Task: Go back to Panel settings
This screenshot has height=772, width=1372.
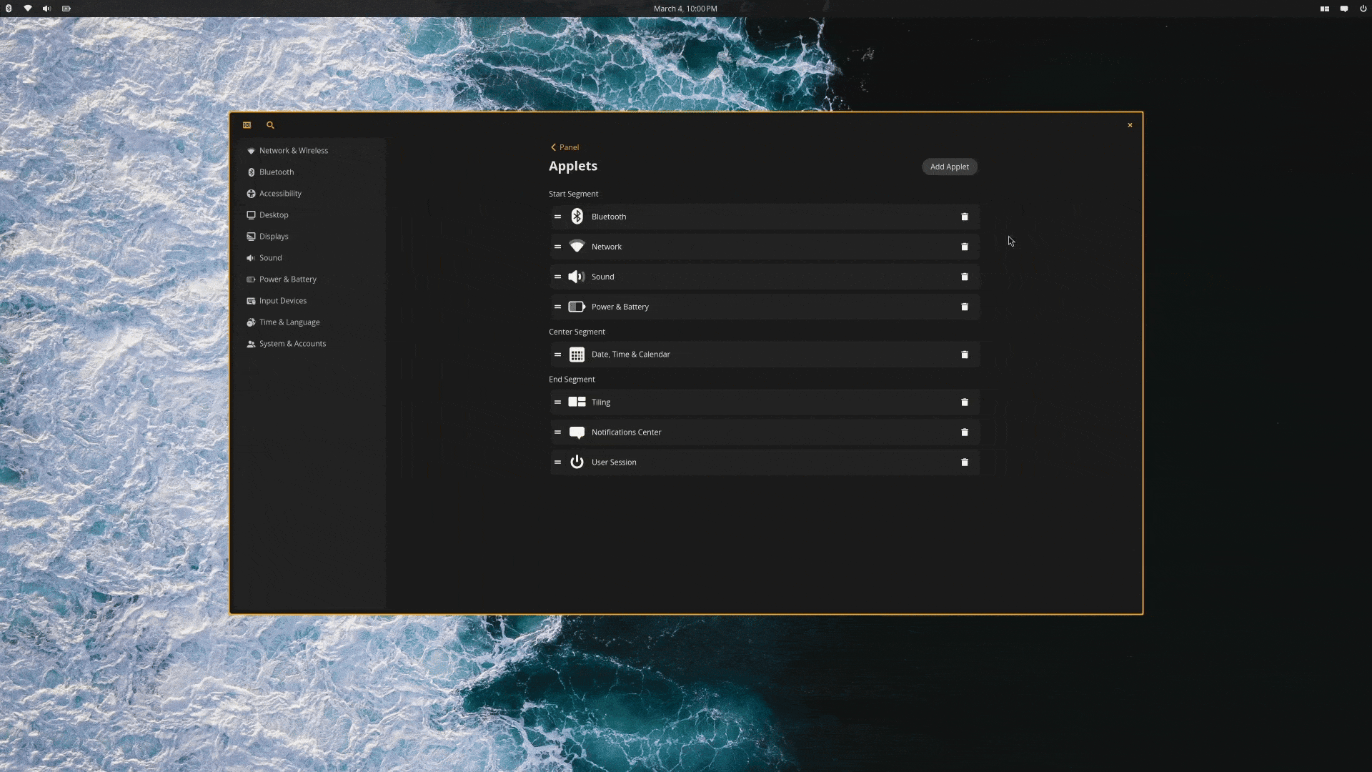Action: pyautogui.click(x=565, y=147)
